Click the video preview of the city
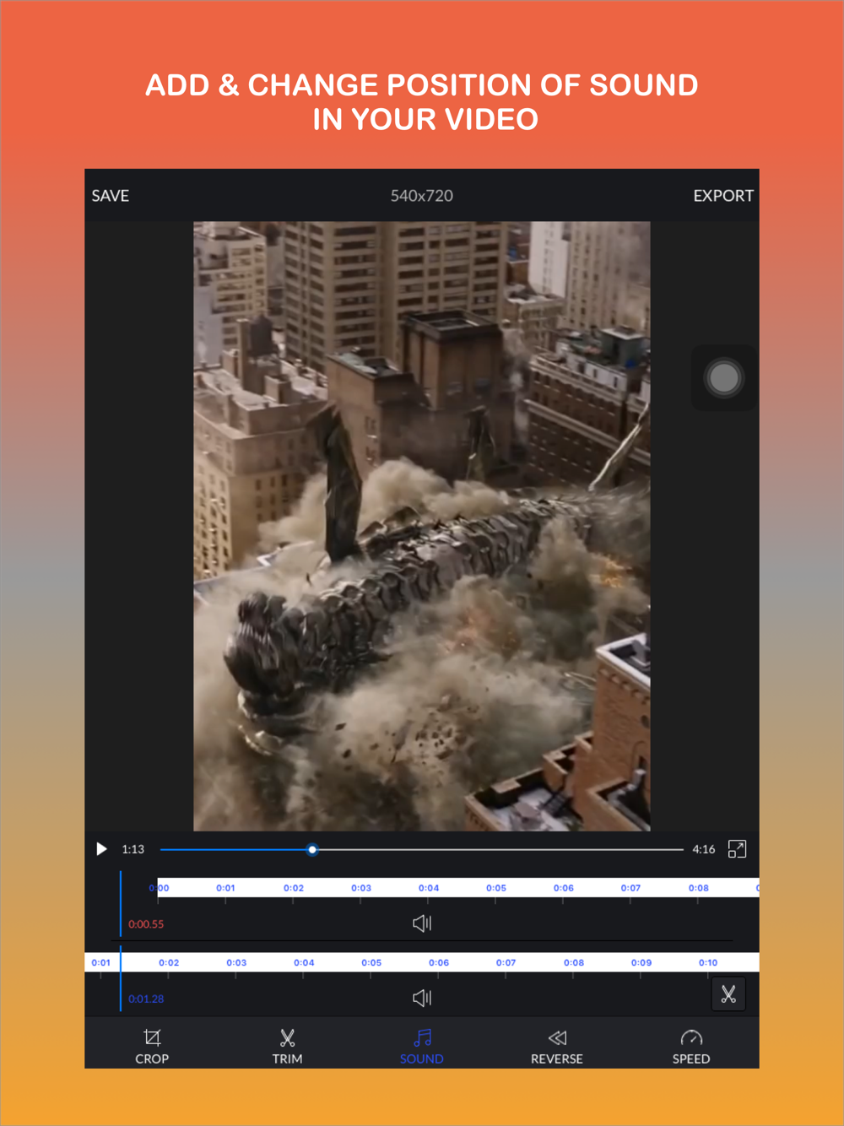 pyautogui.click(x=422, y=526)
